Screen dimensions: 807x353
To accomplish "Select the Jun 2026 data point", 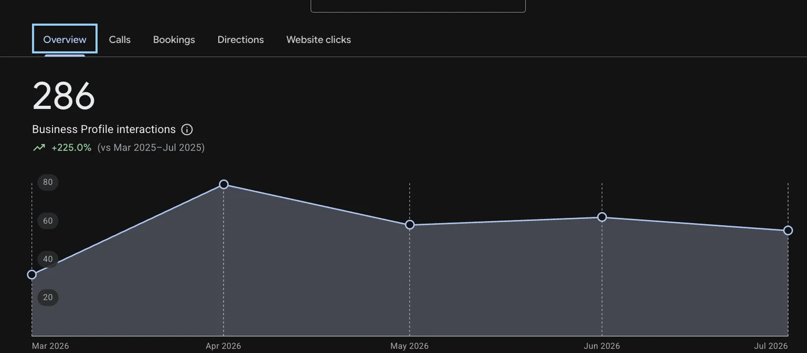I will pyautogui.click(x=602, y=217).
